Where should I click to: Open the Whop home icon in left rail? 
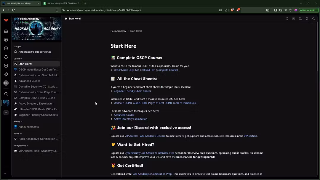coord(6,31)
